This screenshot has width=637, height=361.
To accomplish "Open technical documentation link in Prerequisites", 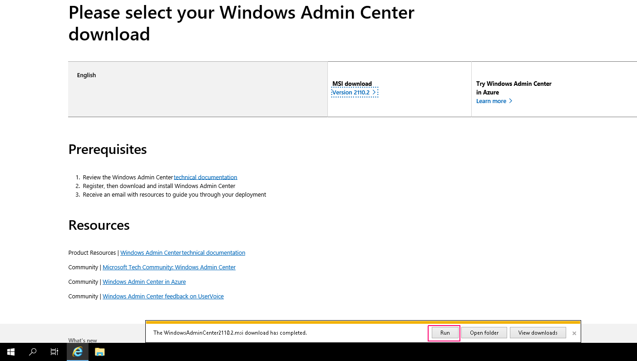I will point(206,178).
